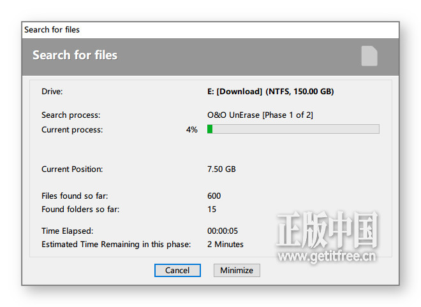
Task: Click the 2 Minutes remaining estimate
Action: click(x=225, y=244)
